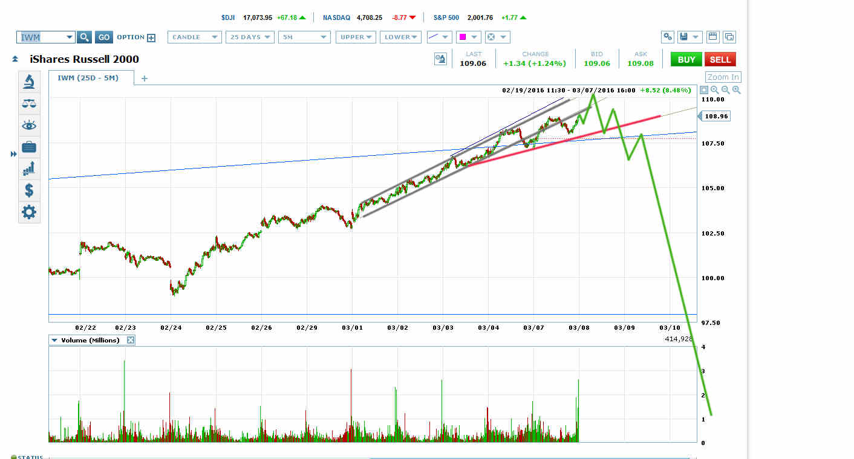Click the GO button
854x459 pixels.
point(104,37)
